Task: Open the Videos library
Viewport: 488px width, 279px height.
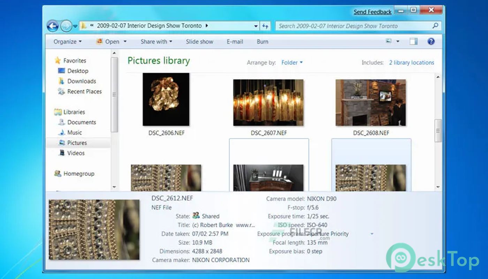Action: (76, 153)
